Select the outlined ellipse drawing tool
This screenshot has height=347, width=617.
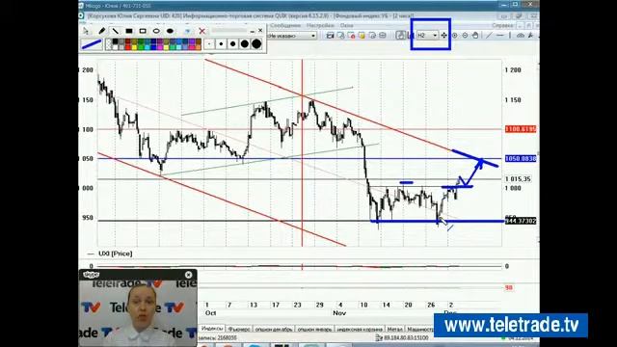point(156,31)
